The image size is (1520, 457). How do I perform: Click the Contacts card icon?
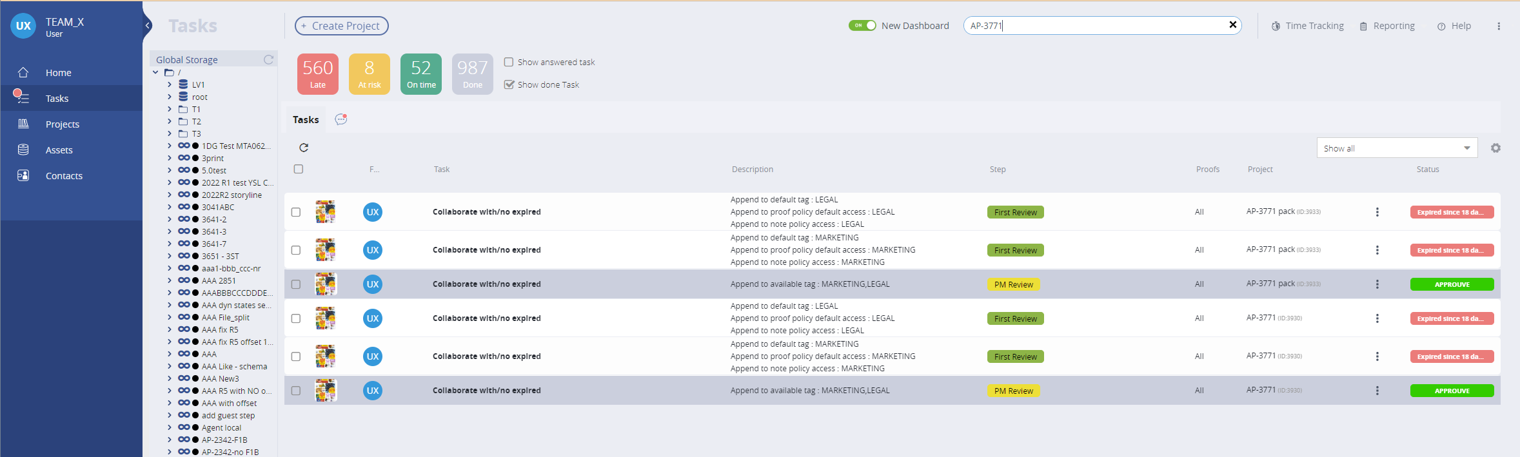[x=23, y=175]
